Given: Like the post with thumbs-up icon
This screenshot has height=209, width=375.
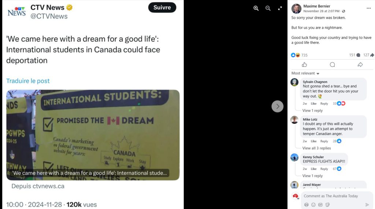Looking at the screenshot, I should (x=304, y=65).
